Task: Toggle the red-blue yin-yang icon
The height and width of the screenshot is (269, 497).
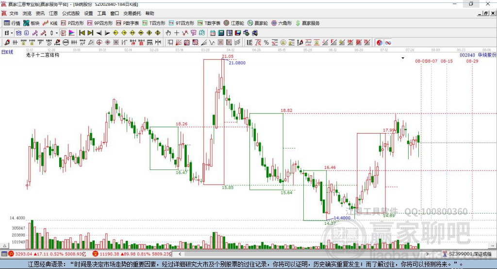Action: [380, 43]
